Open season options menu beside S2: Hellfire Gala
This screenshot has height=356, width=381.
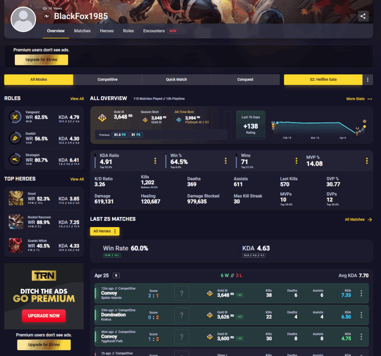(368, 80)
